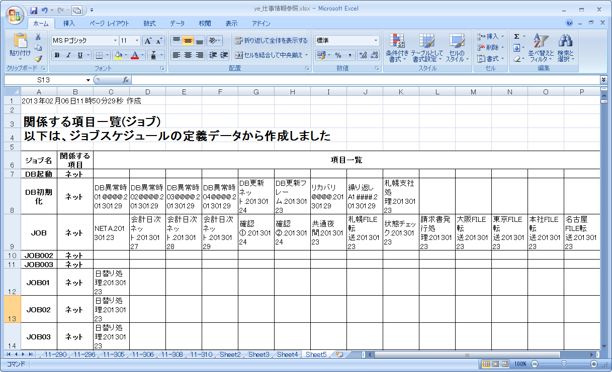Image resolution: width=612 pixels, height=372 pixels.
Task: Decrease font size with small A icon
Action: 159,41
